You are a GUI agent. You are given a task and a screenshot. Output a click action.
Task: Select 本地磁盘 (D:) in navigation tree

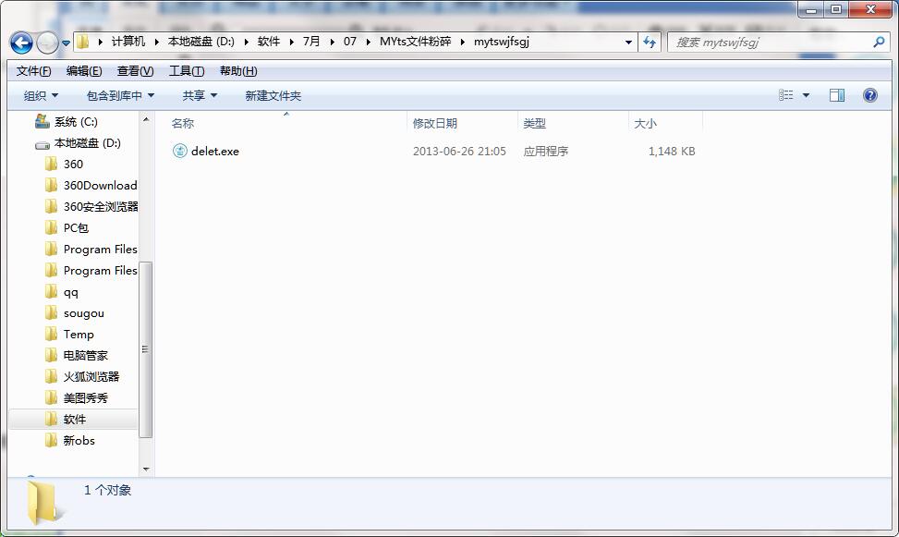(87, 143)
